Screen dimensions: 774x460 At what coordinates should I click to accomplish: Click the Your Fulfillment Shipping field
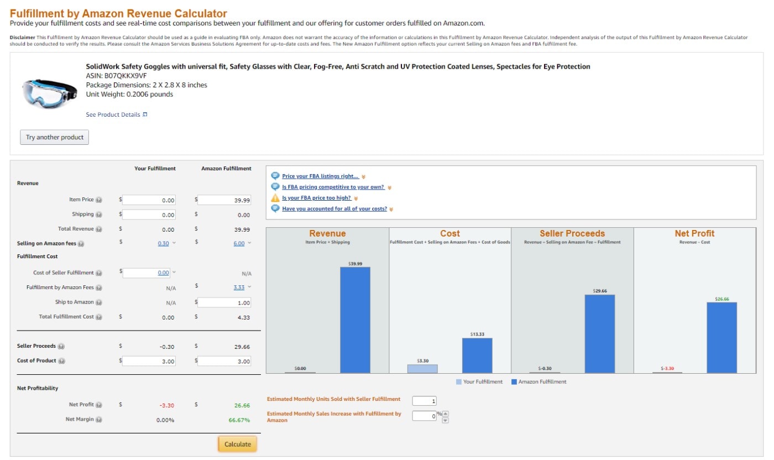pos(149,215)
